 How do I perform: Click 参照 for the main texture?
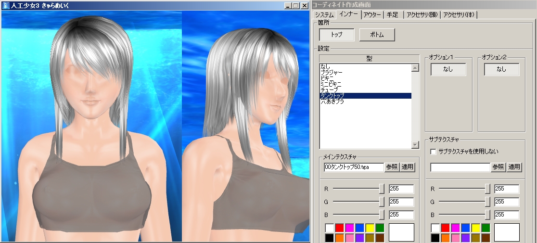[x=392, y=167]
